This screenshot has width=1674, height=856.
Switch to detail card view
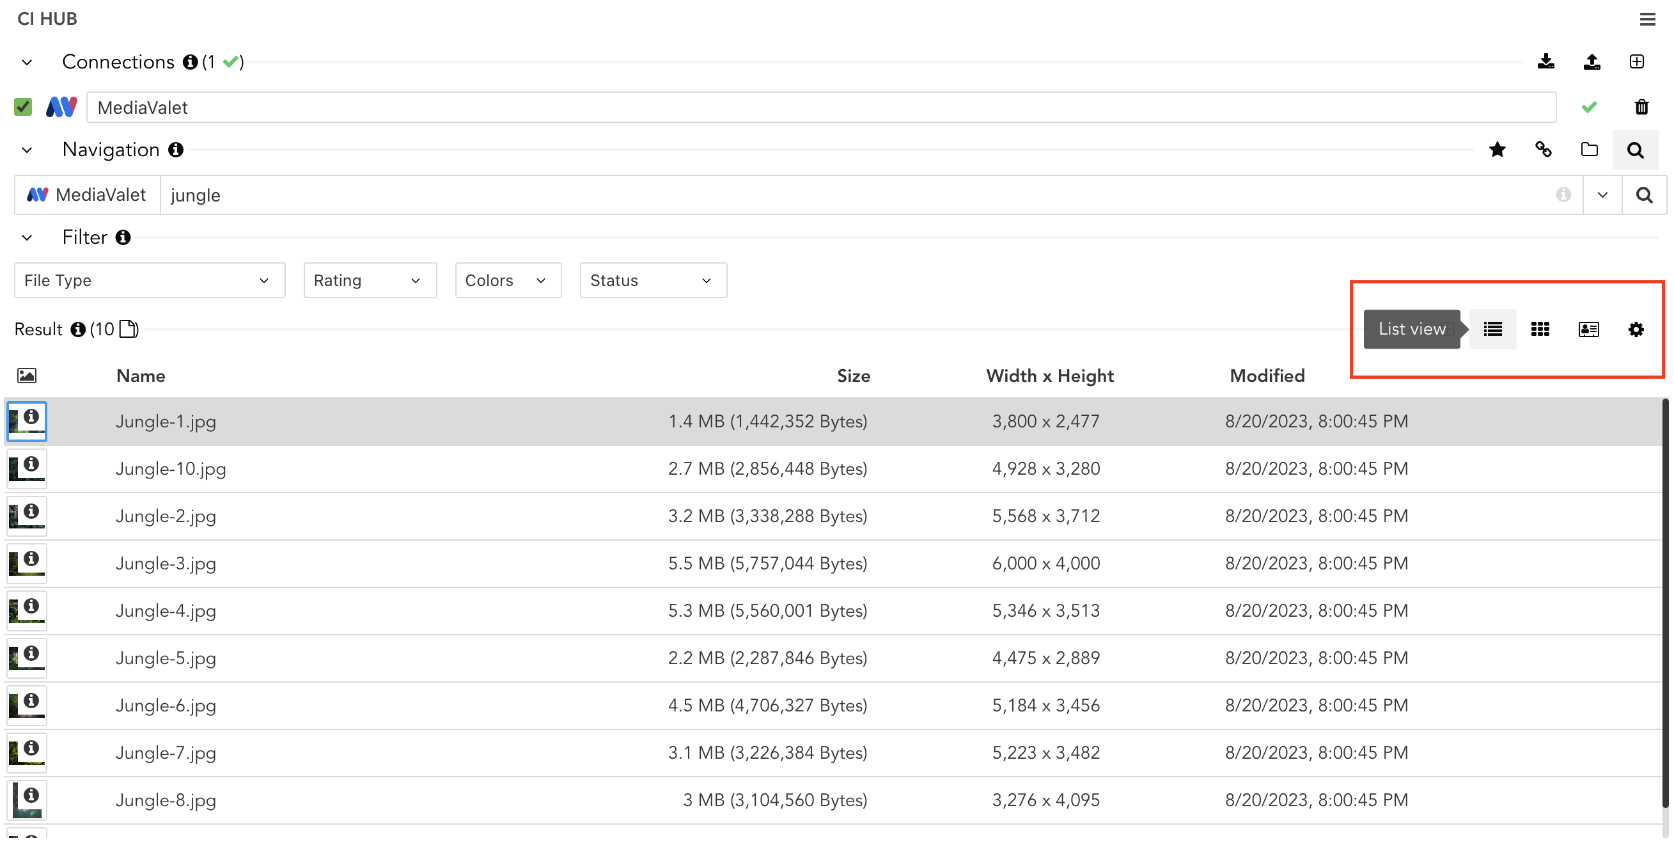[1588, 329]
